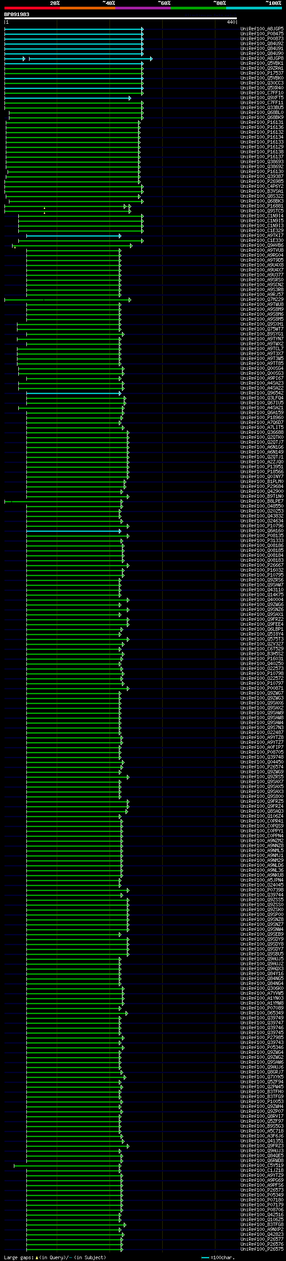The image size is (286, 1261).
Task: Select hit UniRef100_P00871
Action: click(x=262, y=688)
